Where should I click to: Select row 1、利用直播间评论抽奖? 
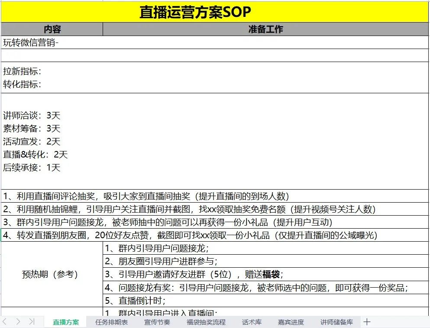[214, 196]
